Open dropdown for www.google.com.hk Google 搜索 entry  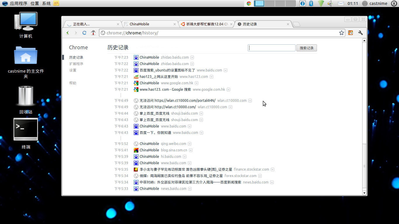click(x=228, y=90)
